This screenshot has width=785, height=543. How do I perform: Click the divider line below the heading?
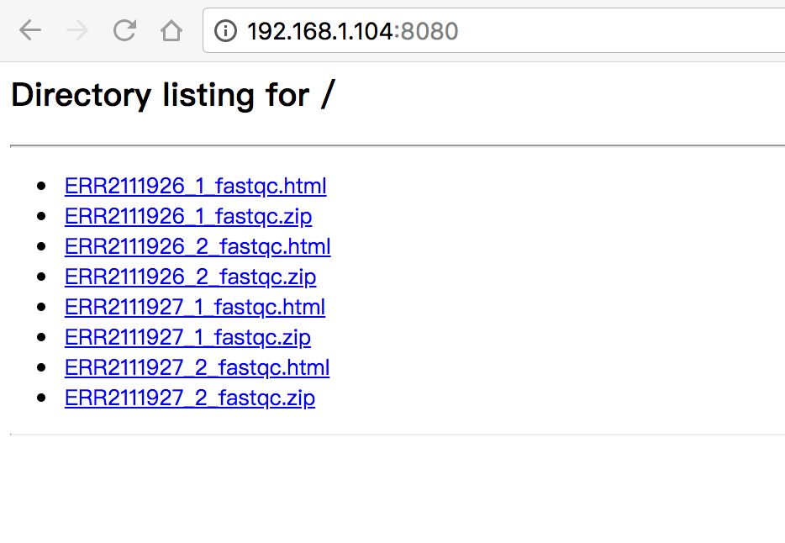point(395,145)
